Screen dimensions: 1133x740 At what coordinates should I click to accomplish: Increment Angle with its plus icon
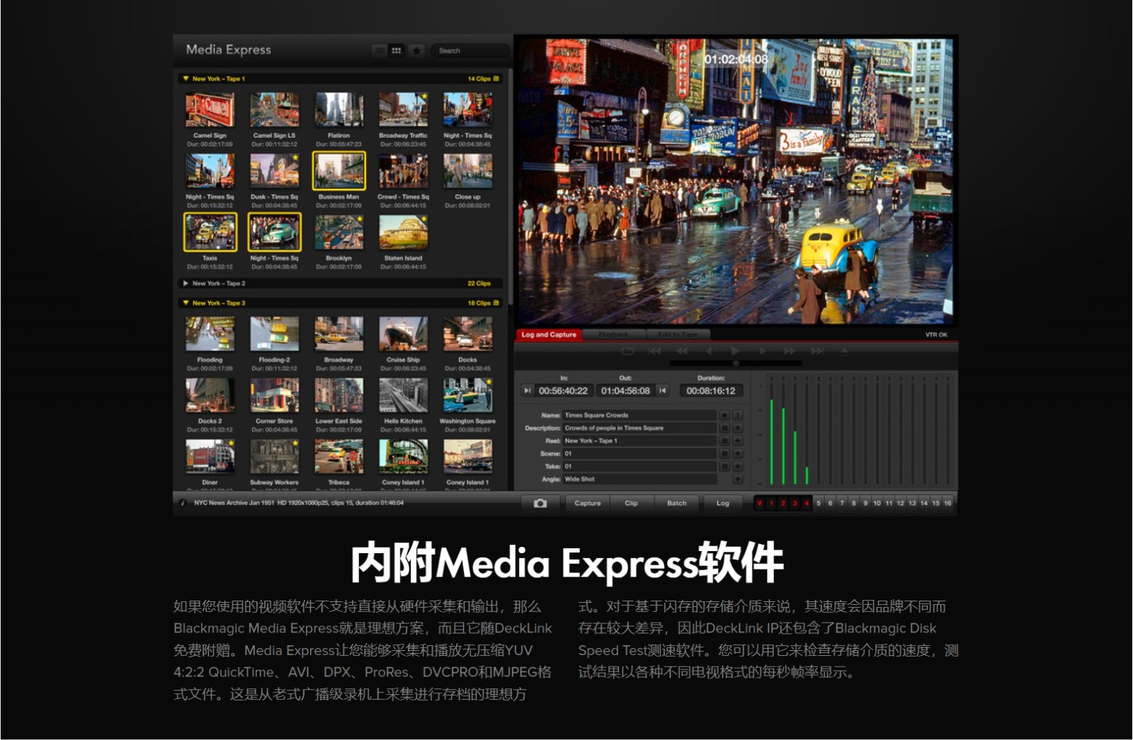click(737, 479)
